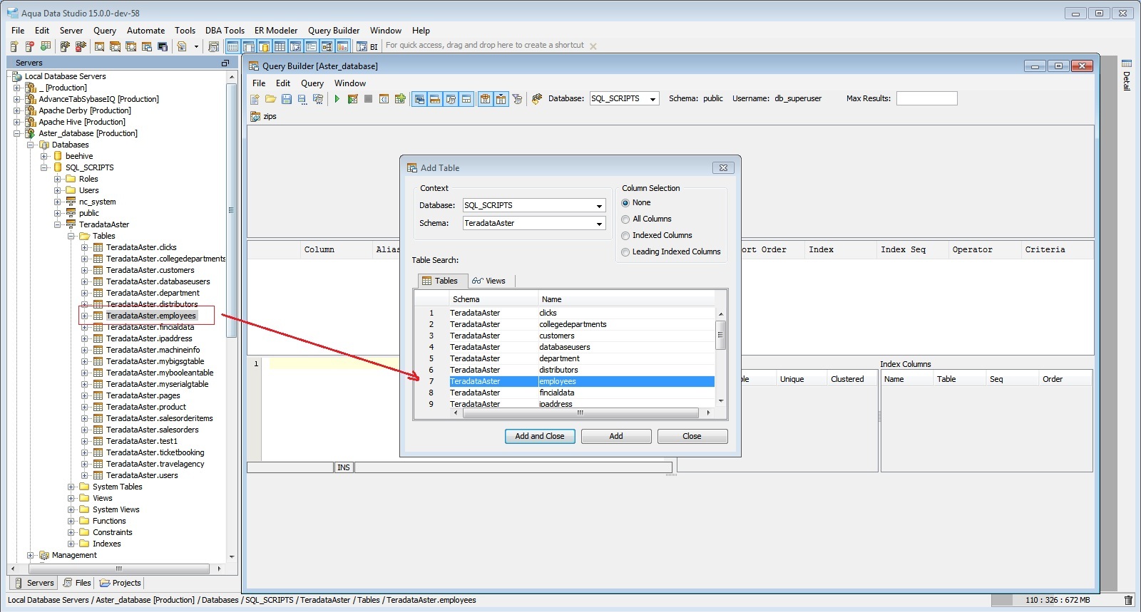Viewport: 1141px width, 612px height.
Task: Open the Server menu in main menu bar
Action: pyautogui.click(x=71, y=31)
